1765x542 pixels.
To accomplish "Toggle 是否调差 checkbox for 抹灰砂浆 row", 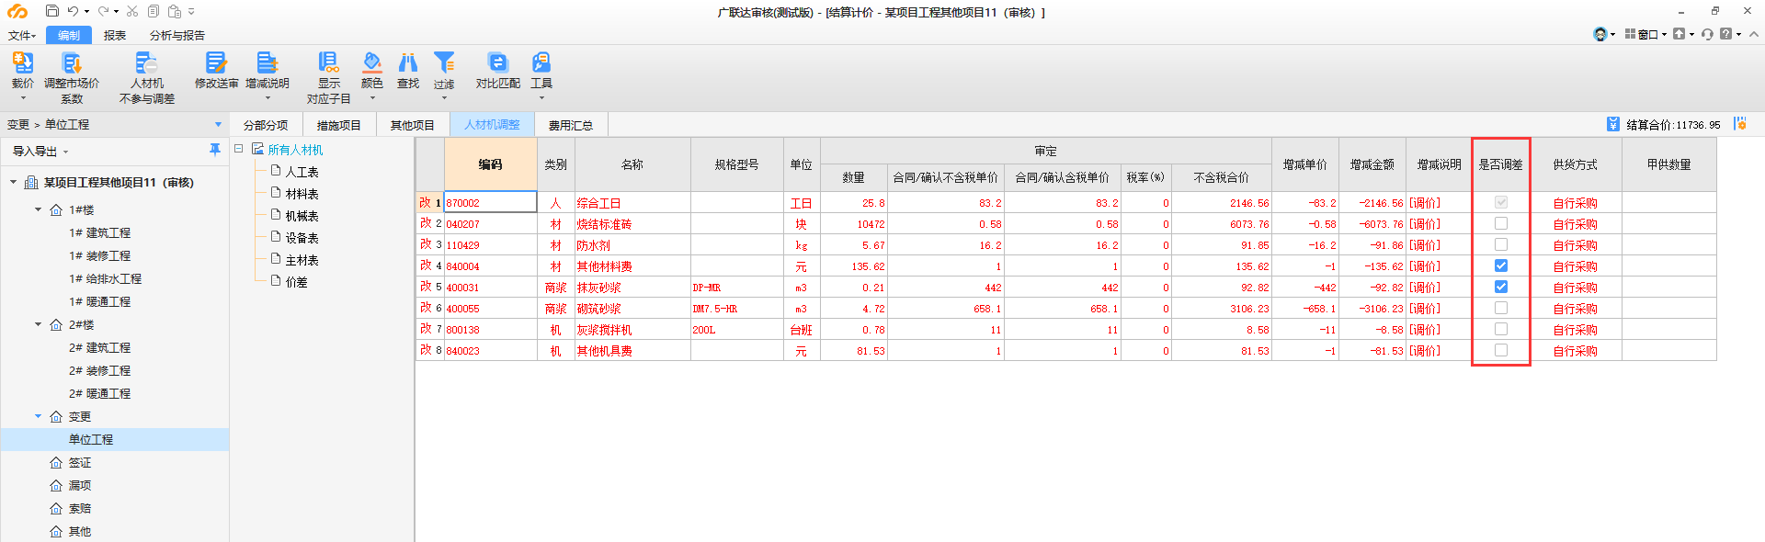I will pyautogui.click(x=1501, y=287).
